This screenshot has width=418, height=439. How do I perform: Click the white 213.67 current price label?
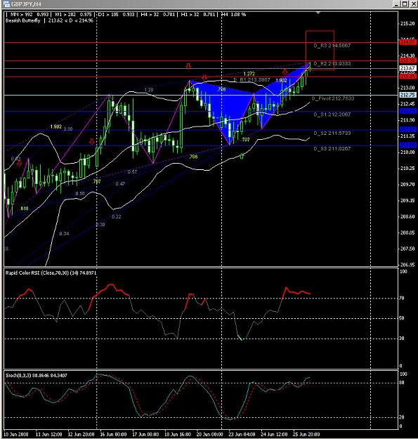coord(407,68)
